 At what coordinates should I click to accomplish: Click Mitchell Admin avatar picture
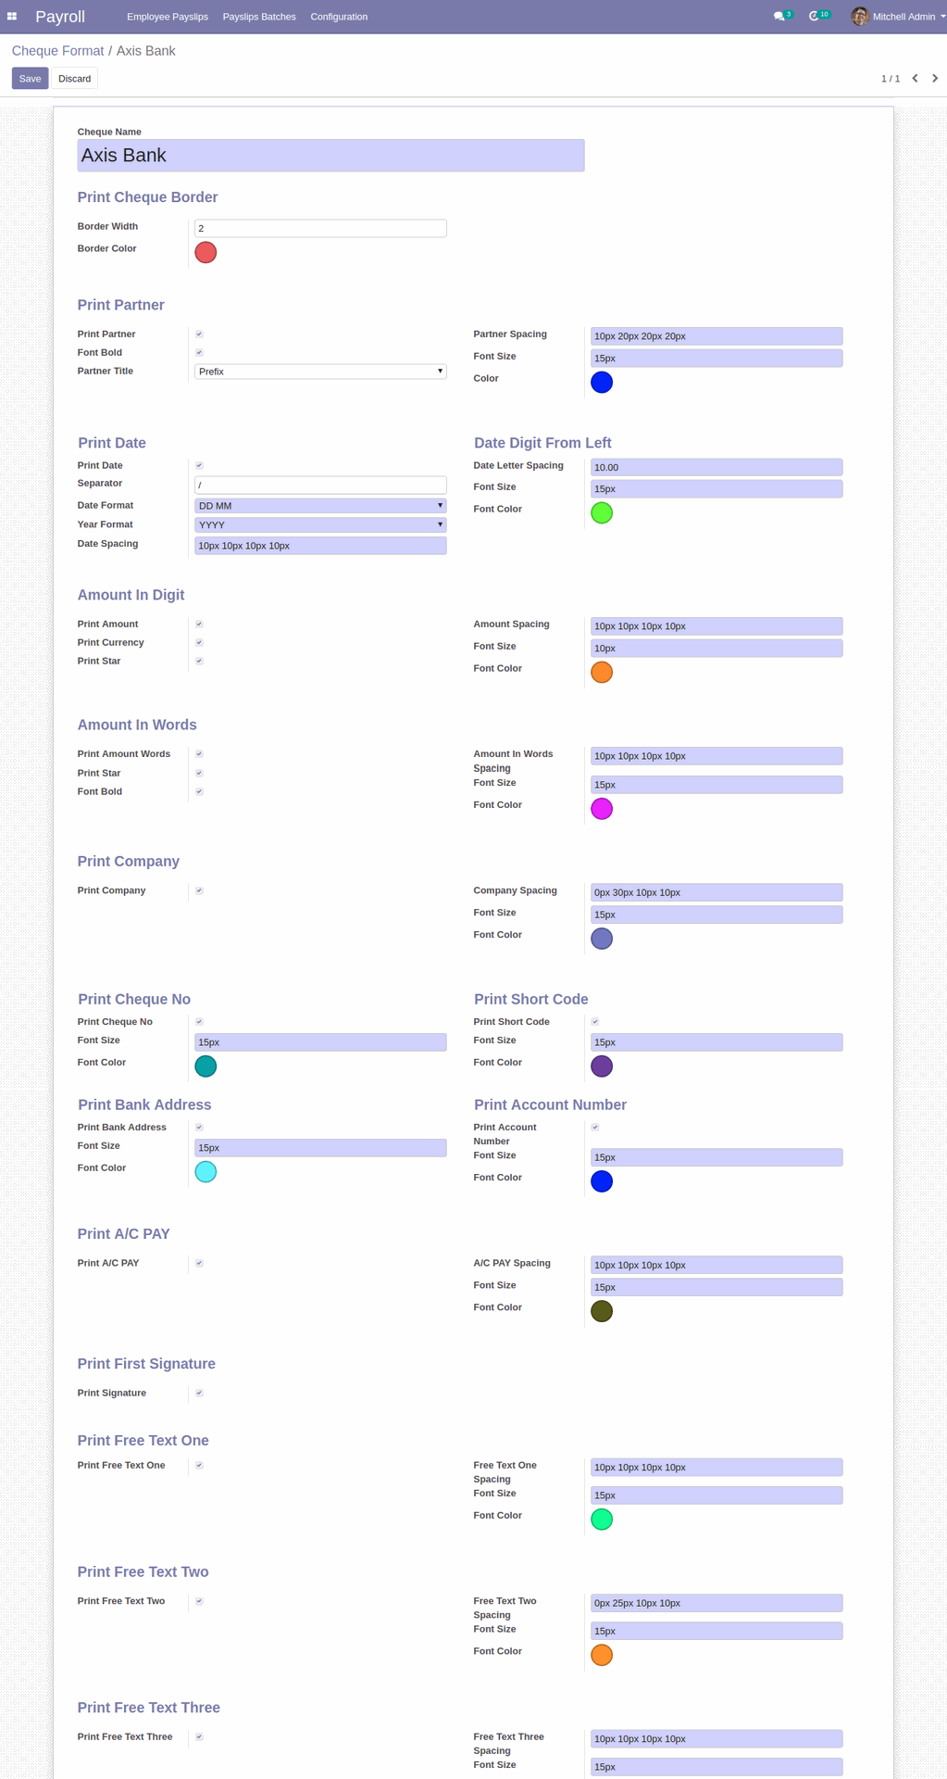coord(860,17)
